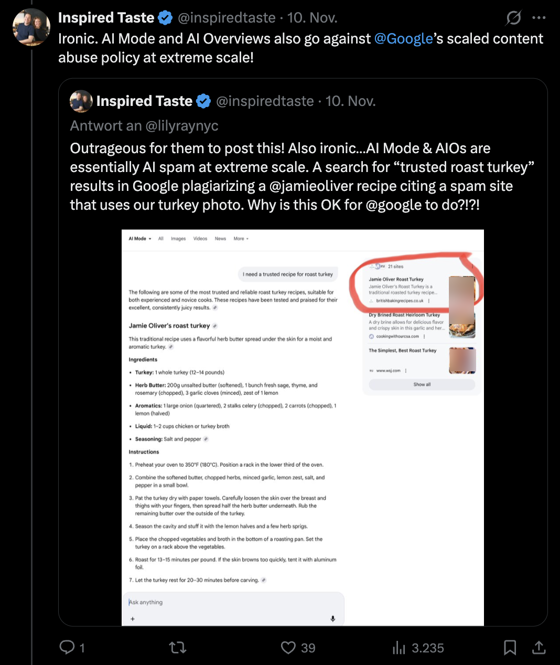
Task: Click the Show all button
Action: (x=422, y=384)
